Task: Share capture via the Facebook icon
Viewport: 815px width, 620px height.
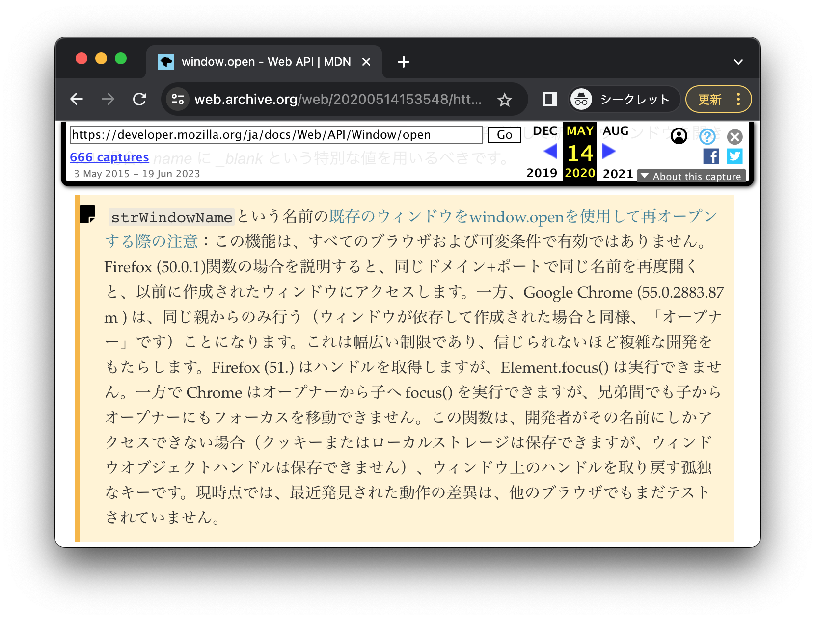Action: click(x=710, y=156)
